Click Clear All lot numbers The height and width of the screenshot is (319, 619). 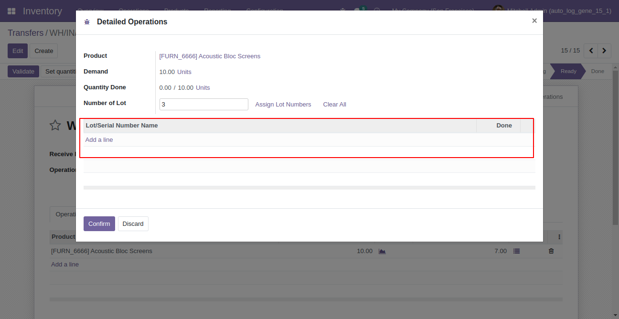[x=335, y=105]
